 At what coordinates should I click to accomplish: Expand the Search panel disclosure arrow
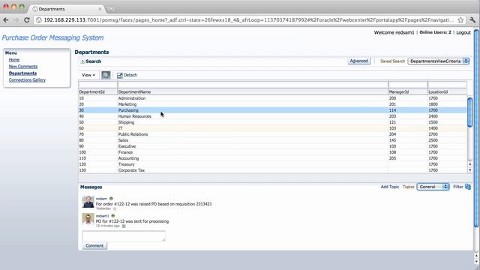(82, 61)
